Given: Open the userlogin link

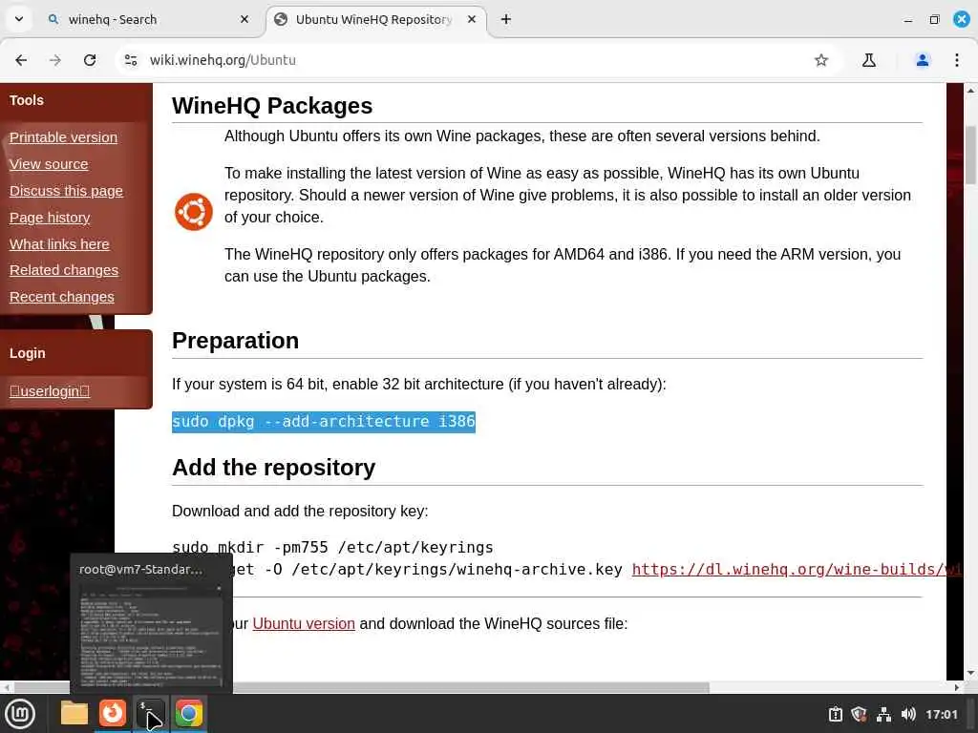Looking at the screenshot, I should coord(50,391).
